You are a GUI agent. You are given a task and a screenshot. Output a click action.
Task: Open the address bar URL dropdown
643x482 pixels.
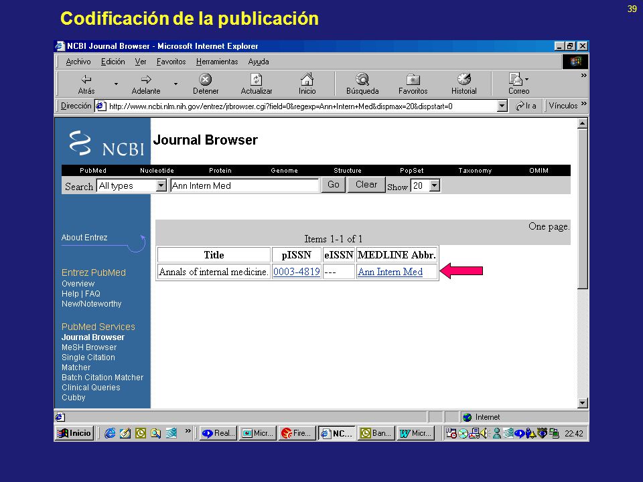[502, 106]
